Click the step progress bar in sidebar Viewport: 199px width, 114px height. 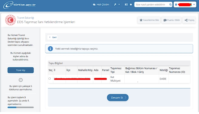(21, 107)
